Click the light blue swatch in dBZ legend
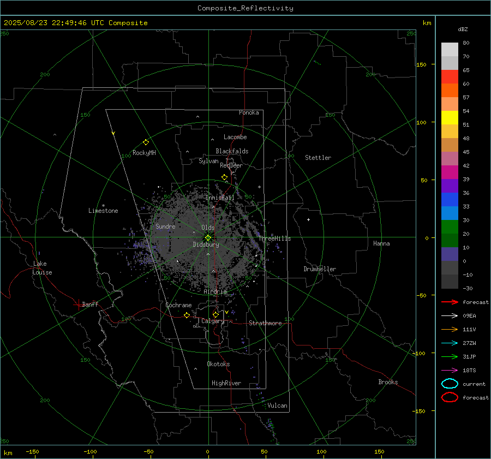The width and height of the screenshot is (491, 459). [x=450, y=213]
